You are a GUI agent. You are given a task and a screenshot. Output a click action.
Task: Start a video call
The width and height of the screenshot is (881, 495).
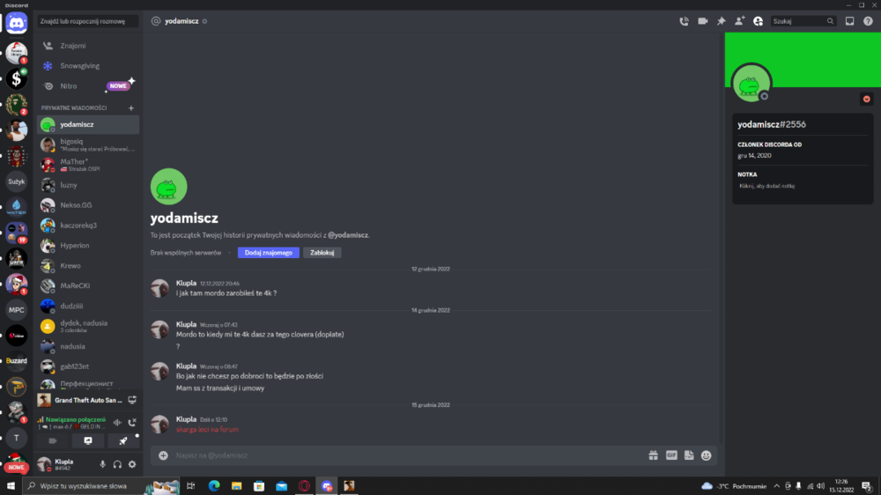(x=702, y=21)
